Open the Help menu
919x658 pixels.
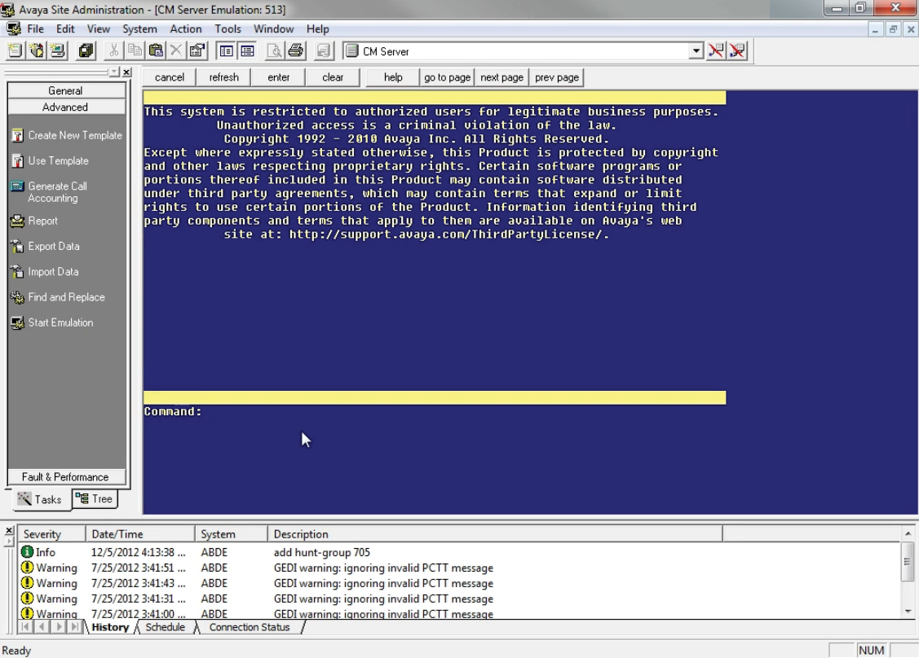coord(318,29)
